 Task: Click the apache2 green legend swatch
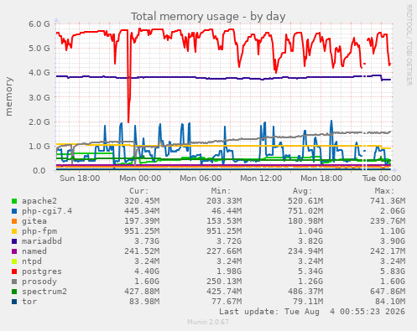click(x=14, y=201)
